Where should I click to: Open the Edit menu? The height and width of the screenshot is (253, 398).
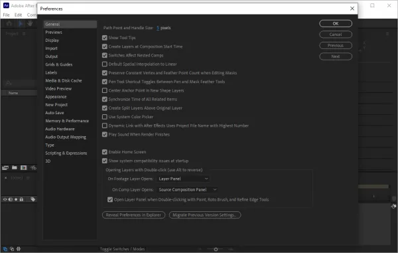point(18,15)
